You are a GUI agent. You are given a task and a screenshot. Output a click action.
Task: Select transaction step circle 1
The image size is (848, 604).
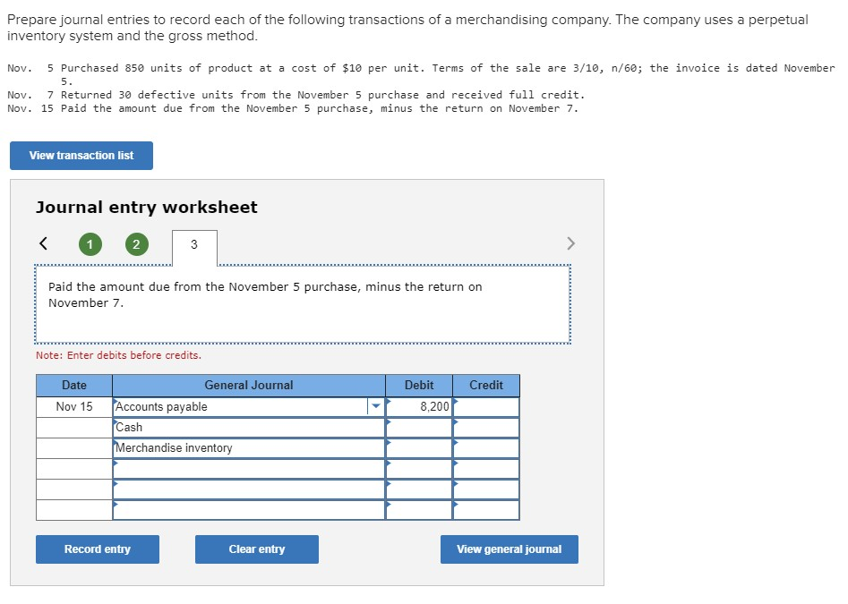point(90,243)
